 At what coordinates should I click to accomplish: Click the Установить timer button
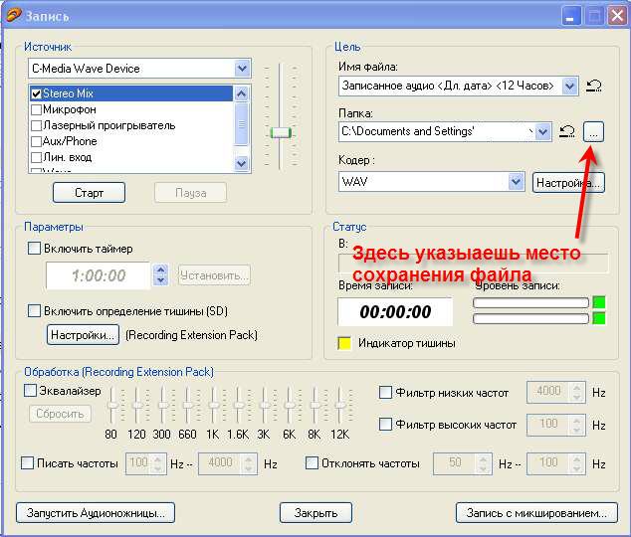(215, 275)
